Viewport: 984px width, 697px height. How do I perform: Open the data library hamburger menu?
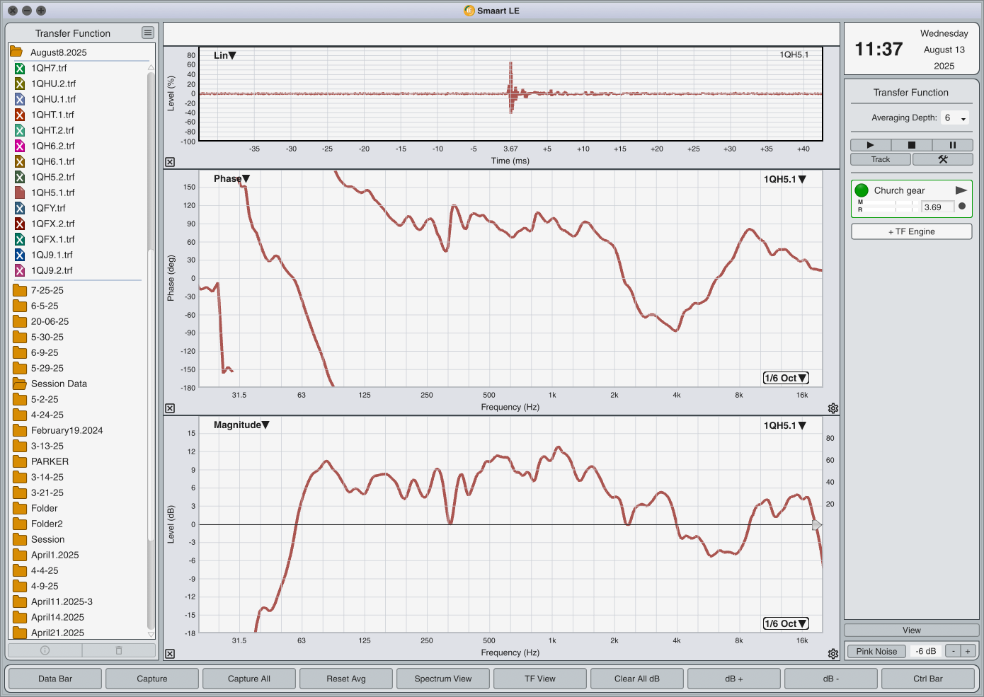(x=147, y=33)
